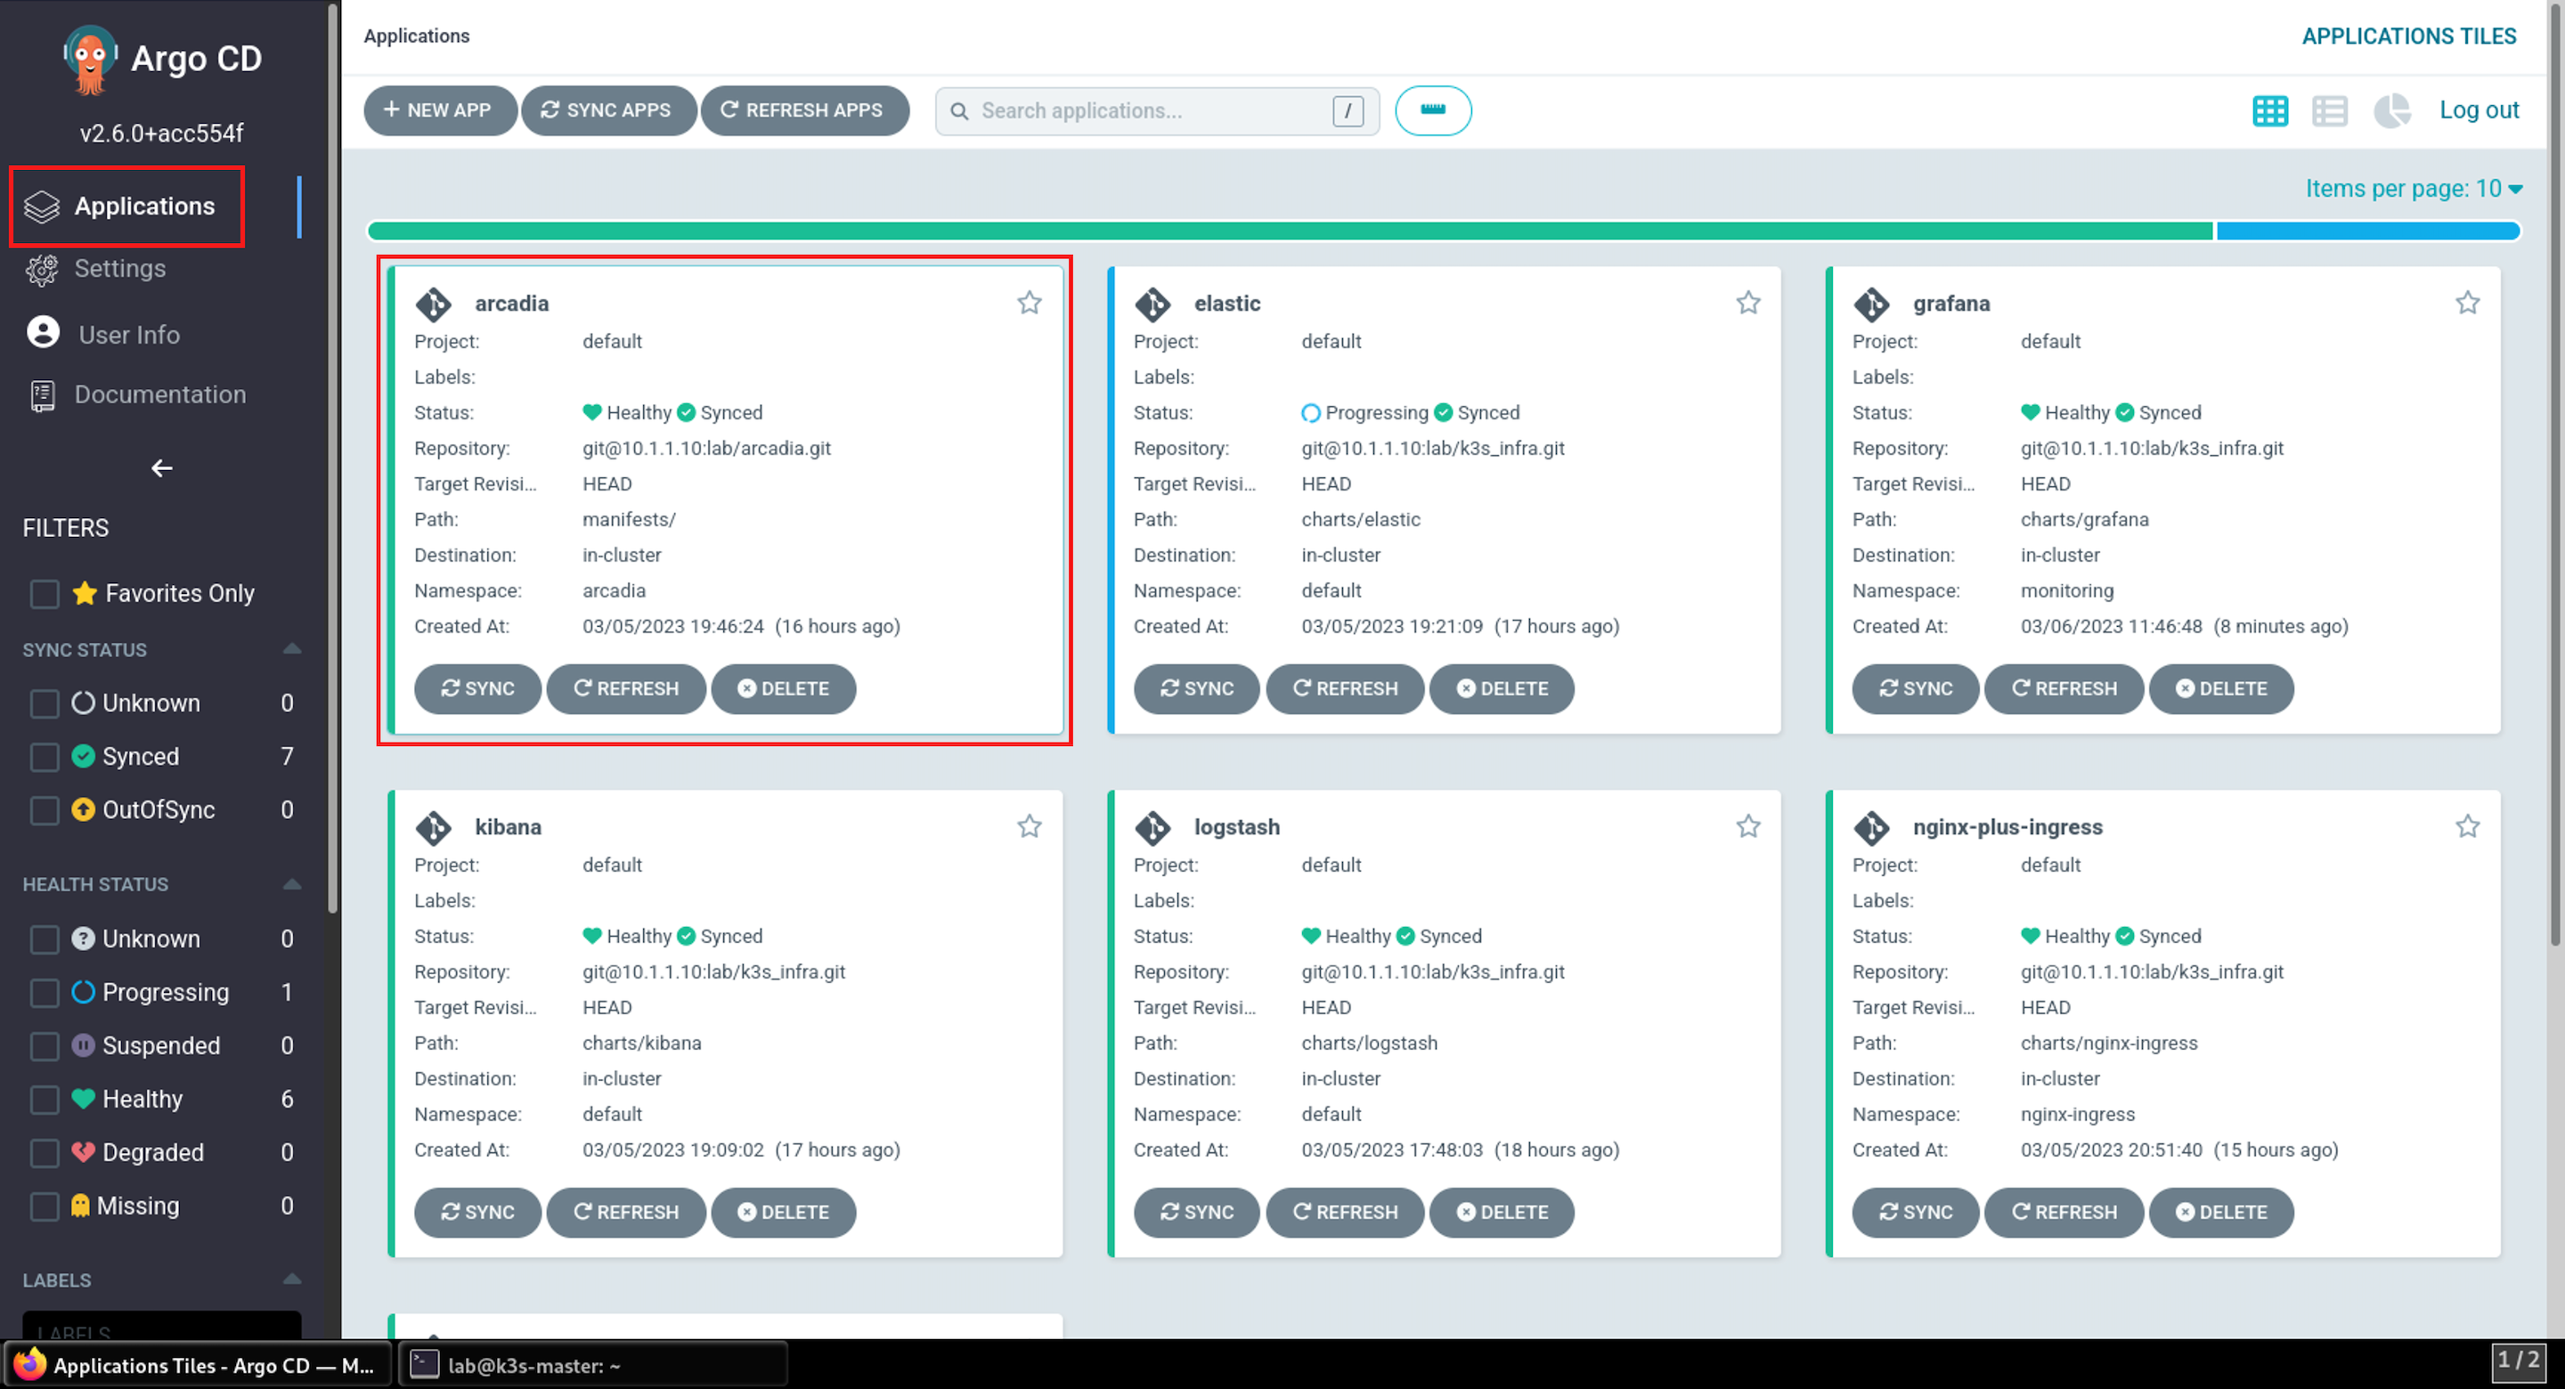Switch to tiles grid view icon

tap(2269, 110)
